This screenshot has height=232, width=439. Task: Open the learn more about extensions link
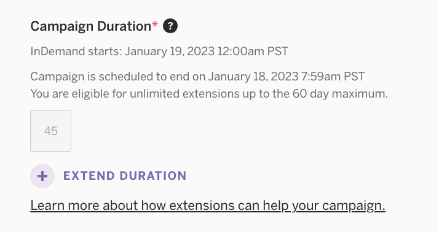click(208, 206)
